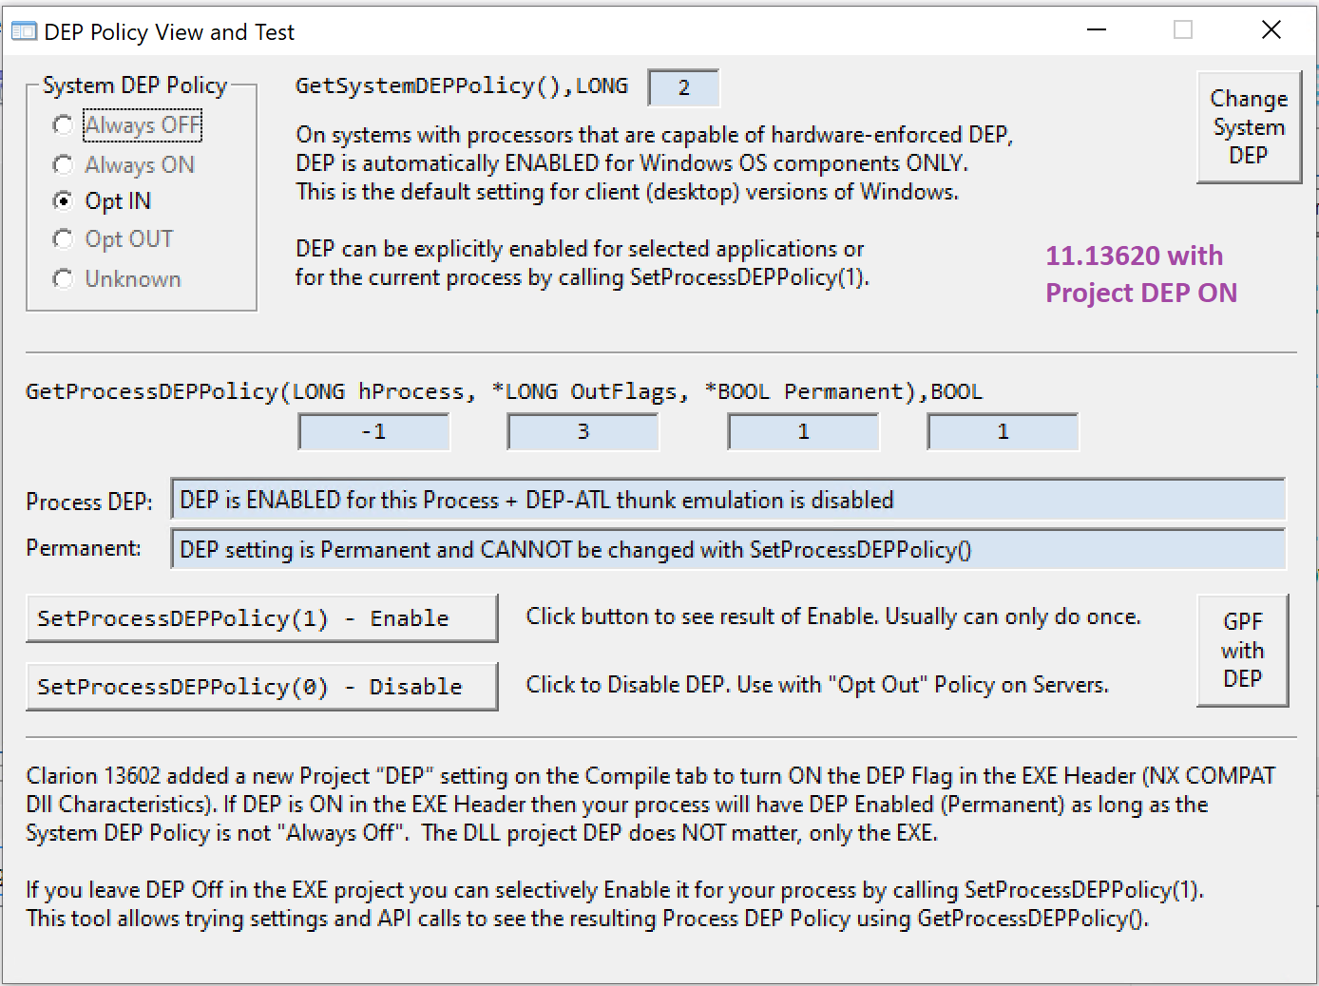Select the Opt OUT radio button
The width and height of the screenshot is (1319, 986).
[x=64, y=239]
